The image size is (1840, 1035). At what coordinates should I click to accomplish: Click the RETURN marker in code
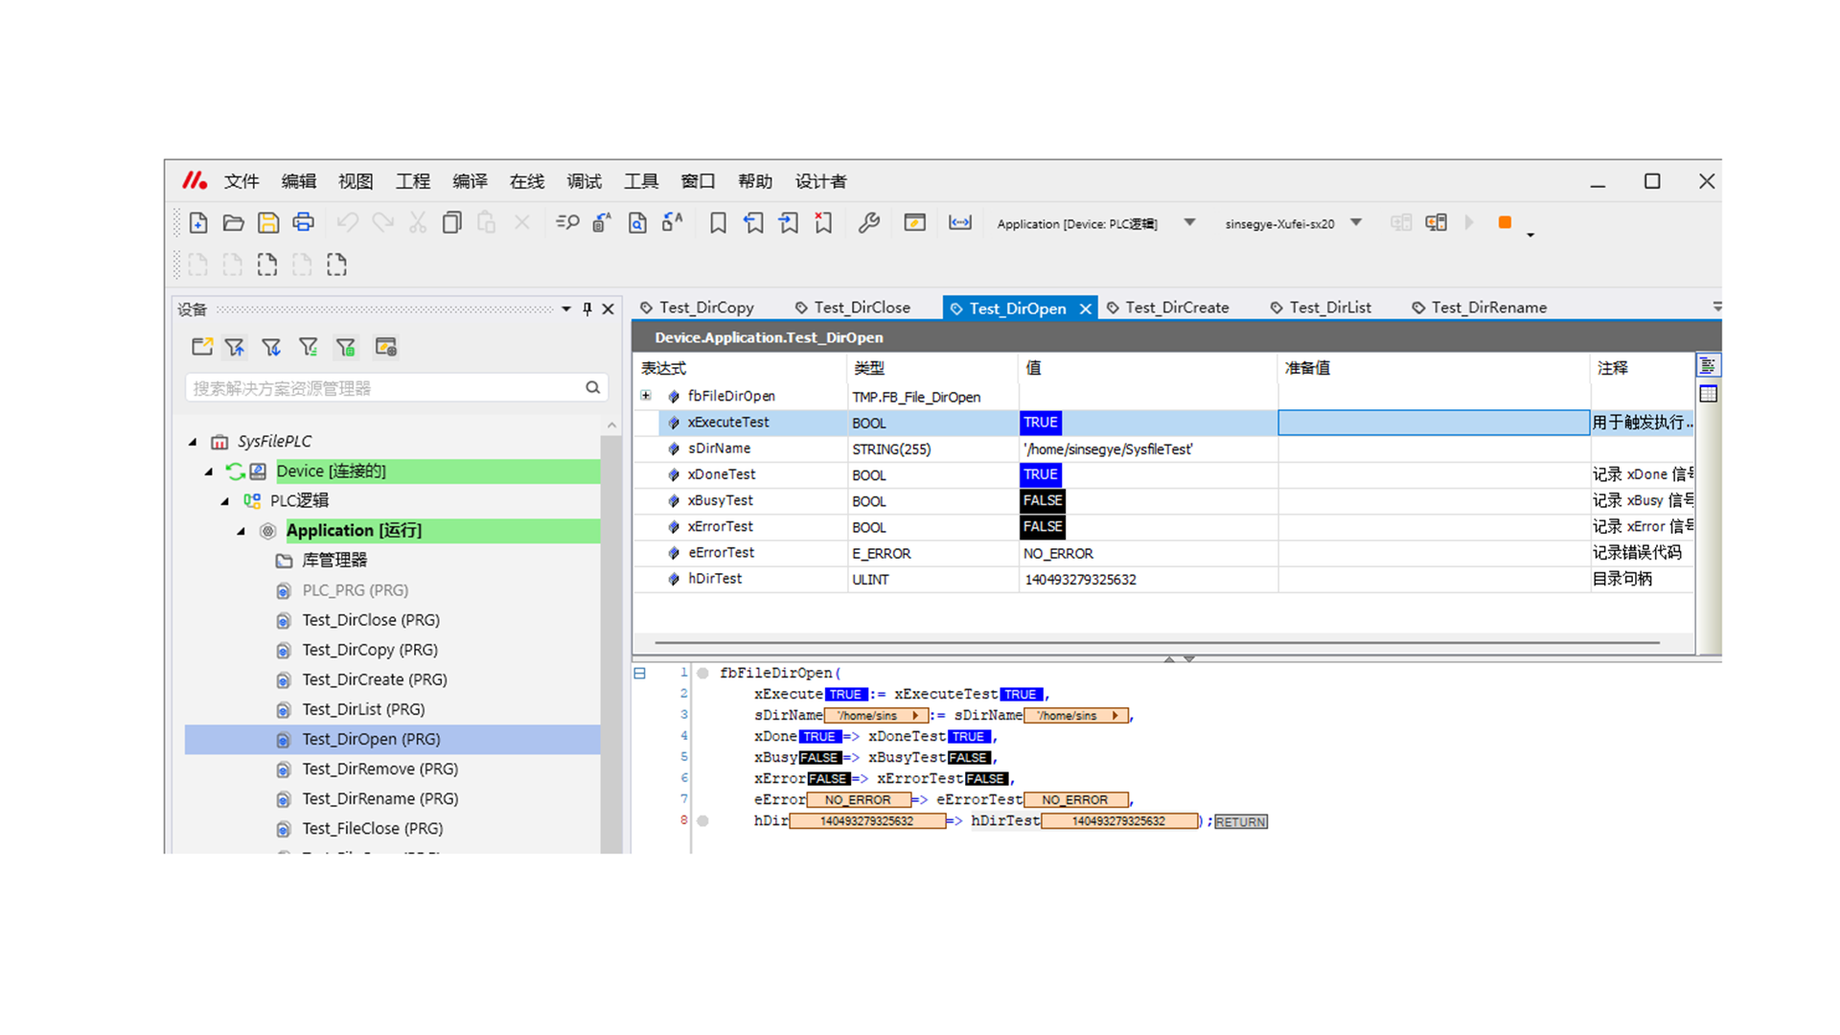(x=1241, y=821)
